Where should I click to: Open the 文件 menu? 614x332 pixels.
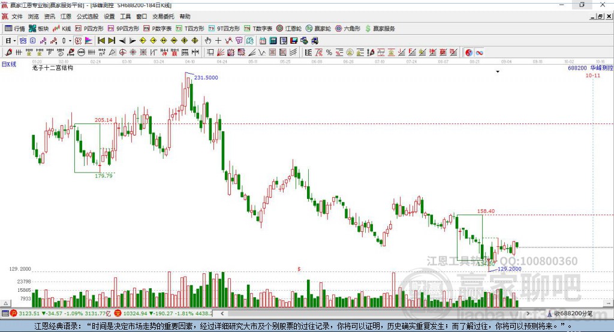pos(17,16)
